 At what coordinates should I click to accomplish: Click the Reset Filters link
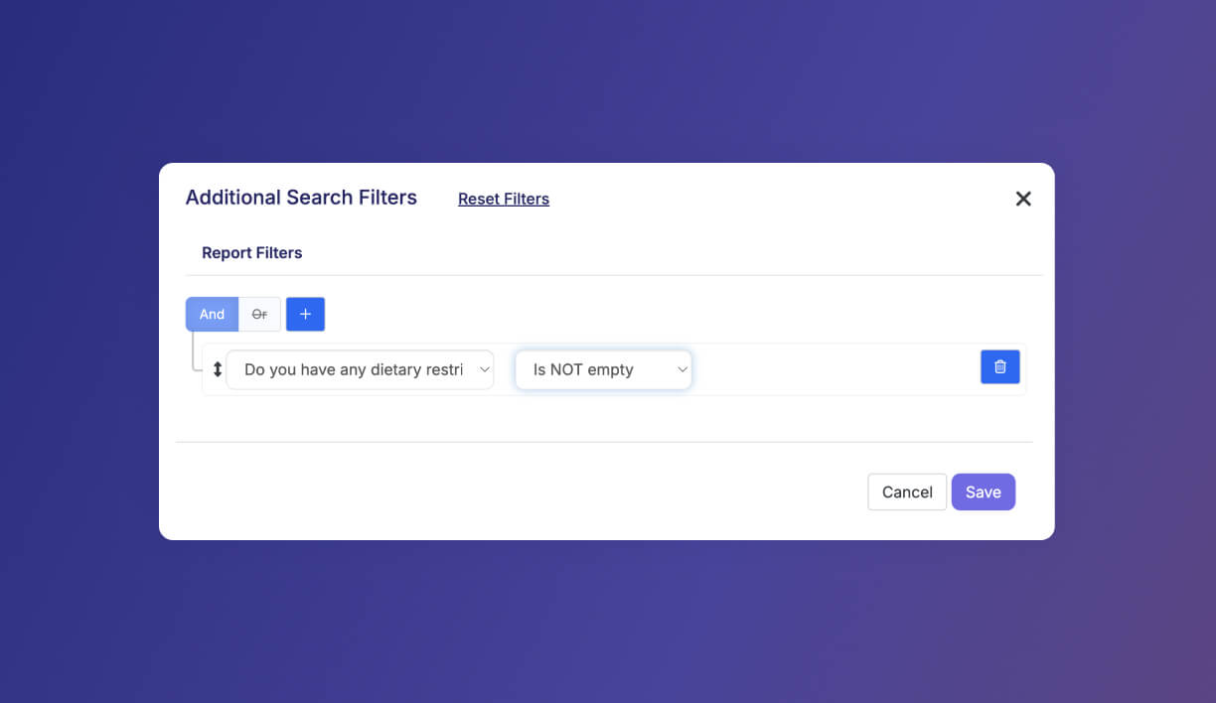(503, 199)
